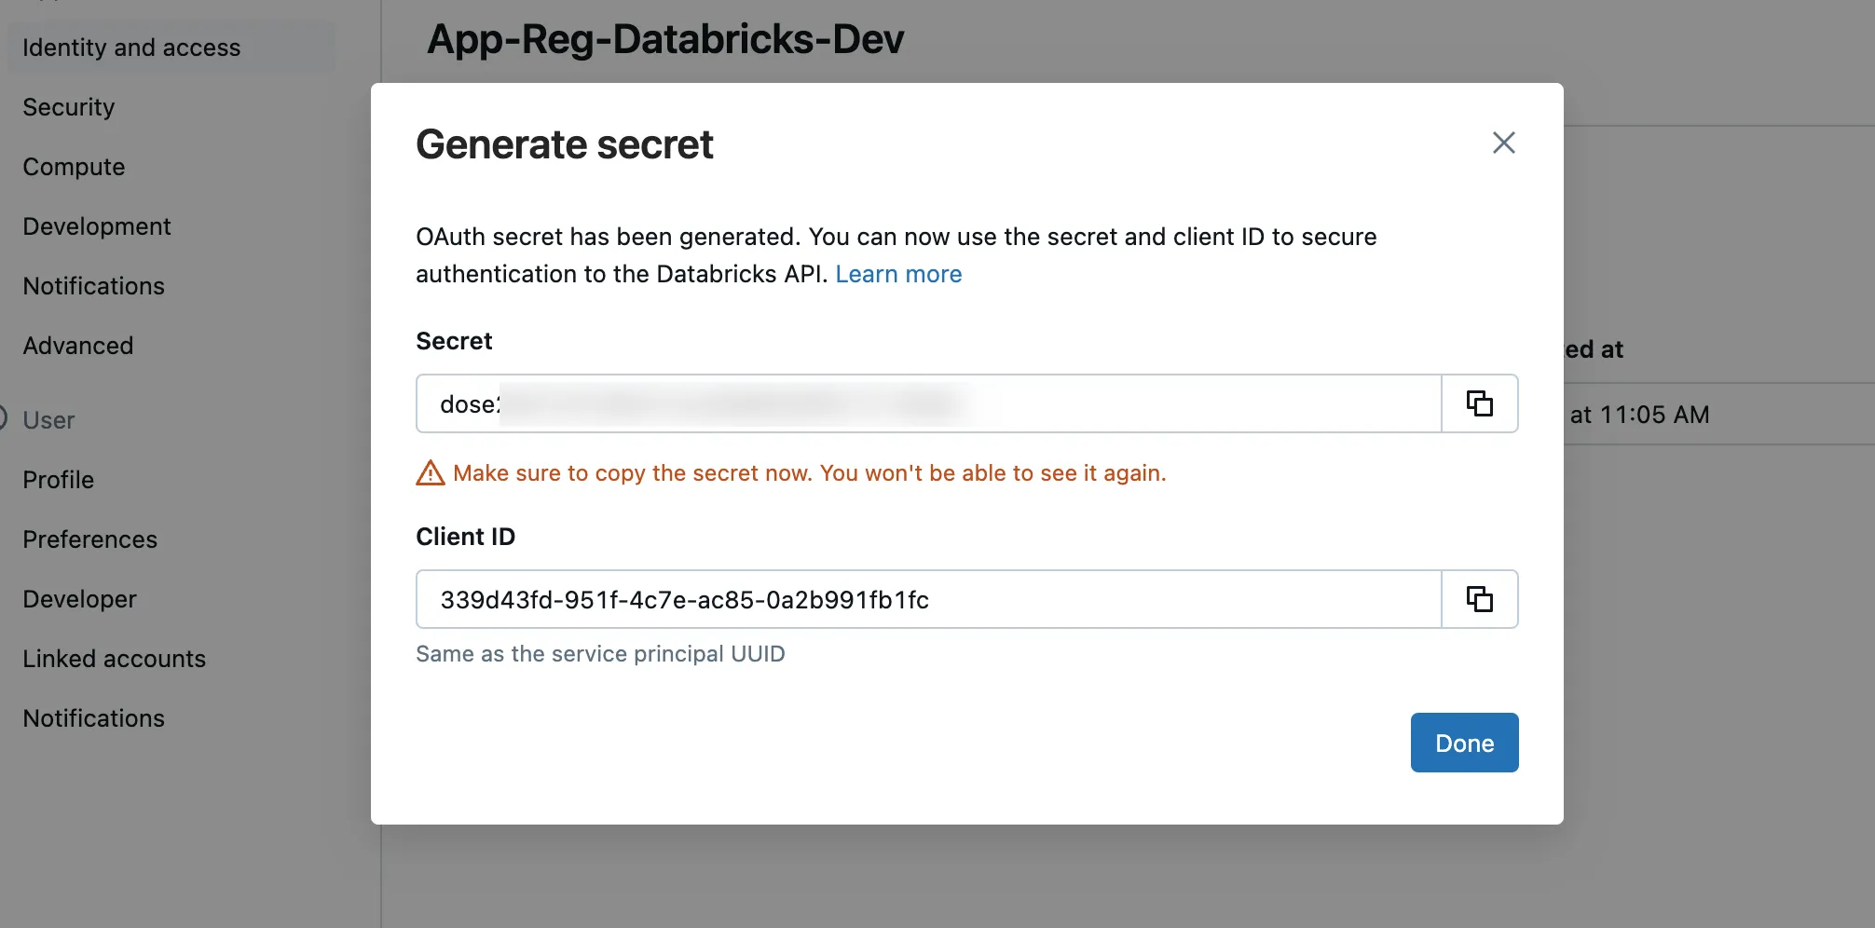Open workspace Notifications under Advanced group

(93, 286)
